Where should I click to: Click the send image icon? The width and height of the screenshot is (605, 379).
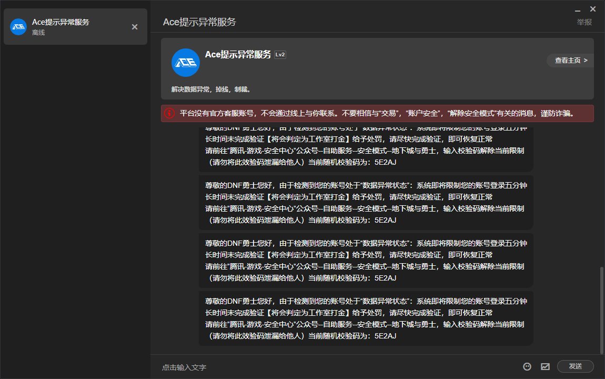[545, 367]
